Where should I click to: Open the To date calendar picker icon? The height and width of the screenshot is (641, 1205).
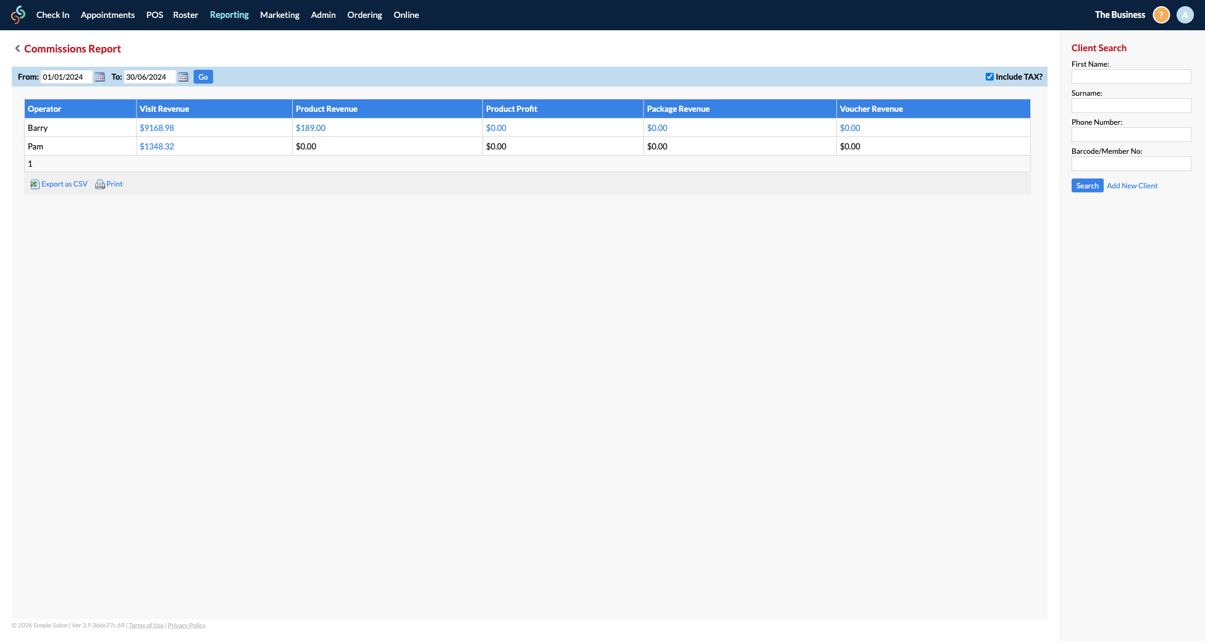[183, 77]
